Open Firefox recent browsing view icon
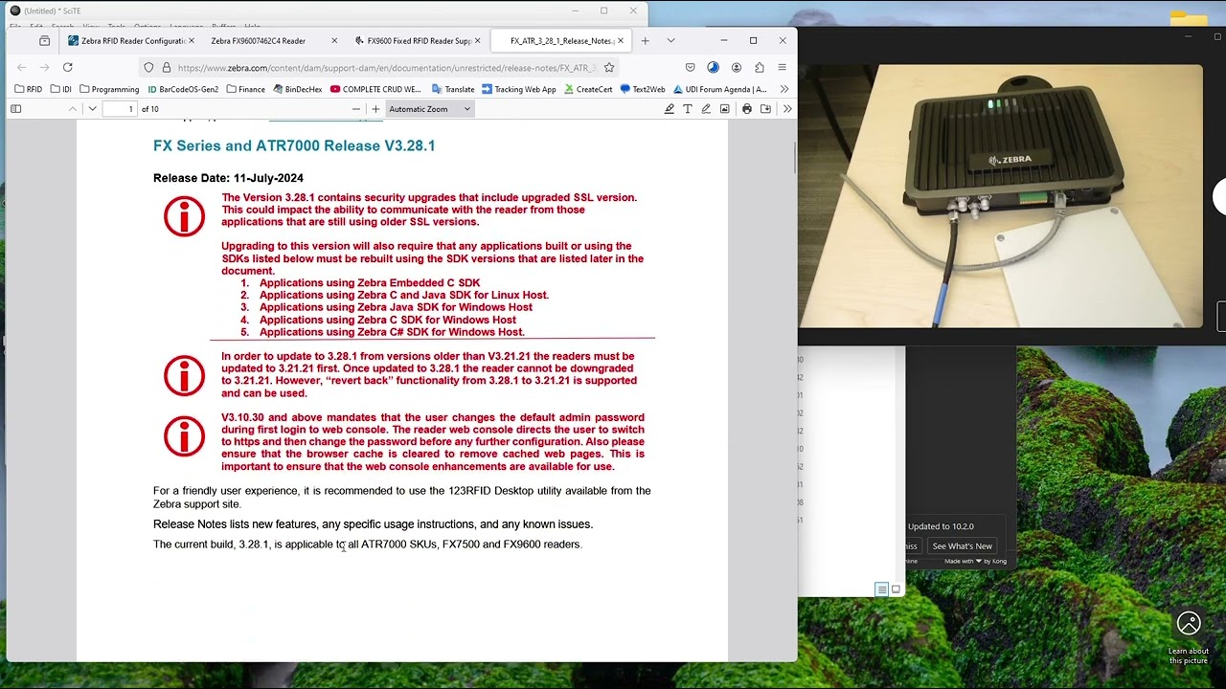Screen dimensions: 1226x689 click(x=44, y=41)
